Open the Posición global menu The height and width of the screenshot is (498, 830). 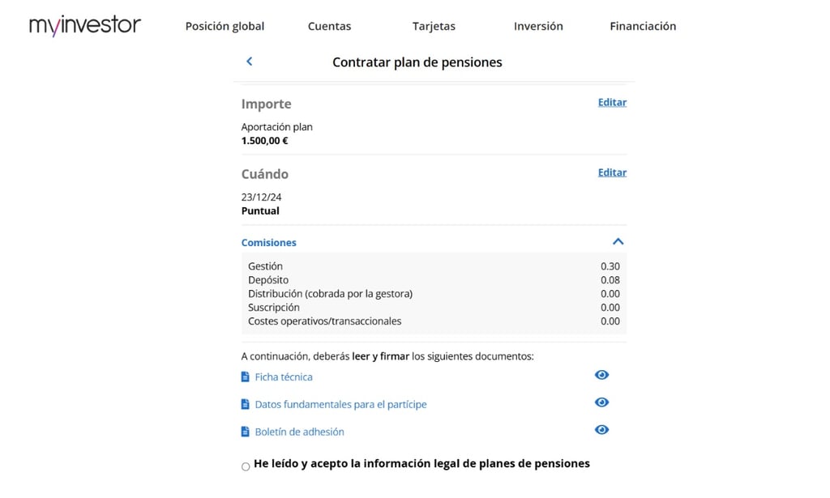point(225,26)
